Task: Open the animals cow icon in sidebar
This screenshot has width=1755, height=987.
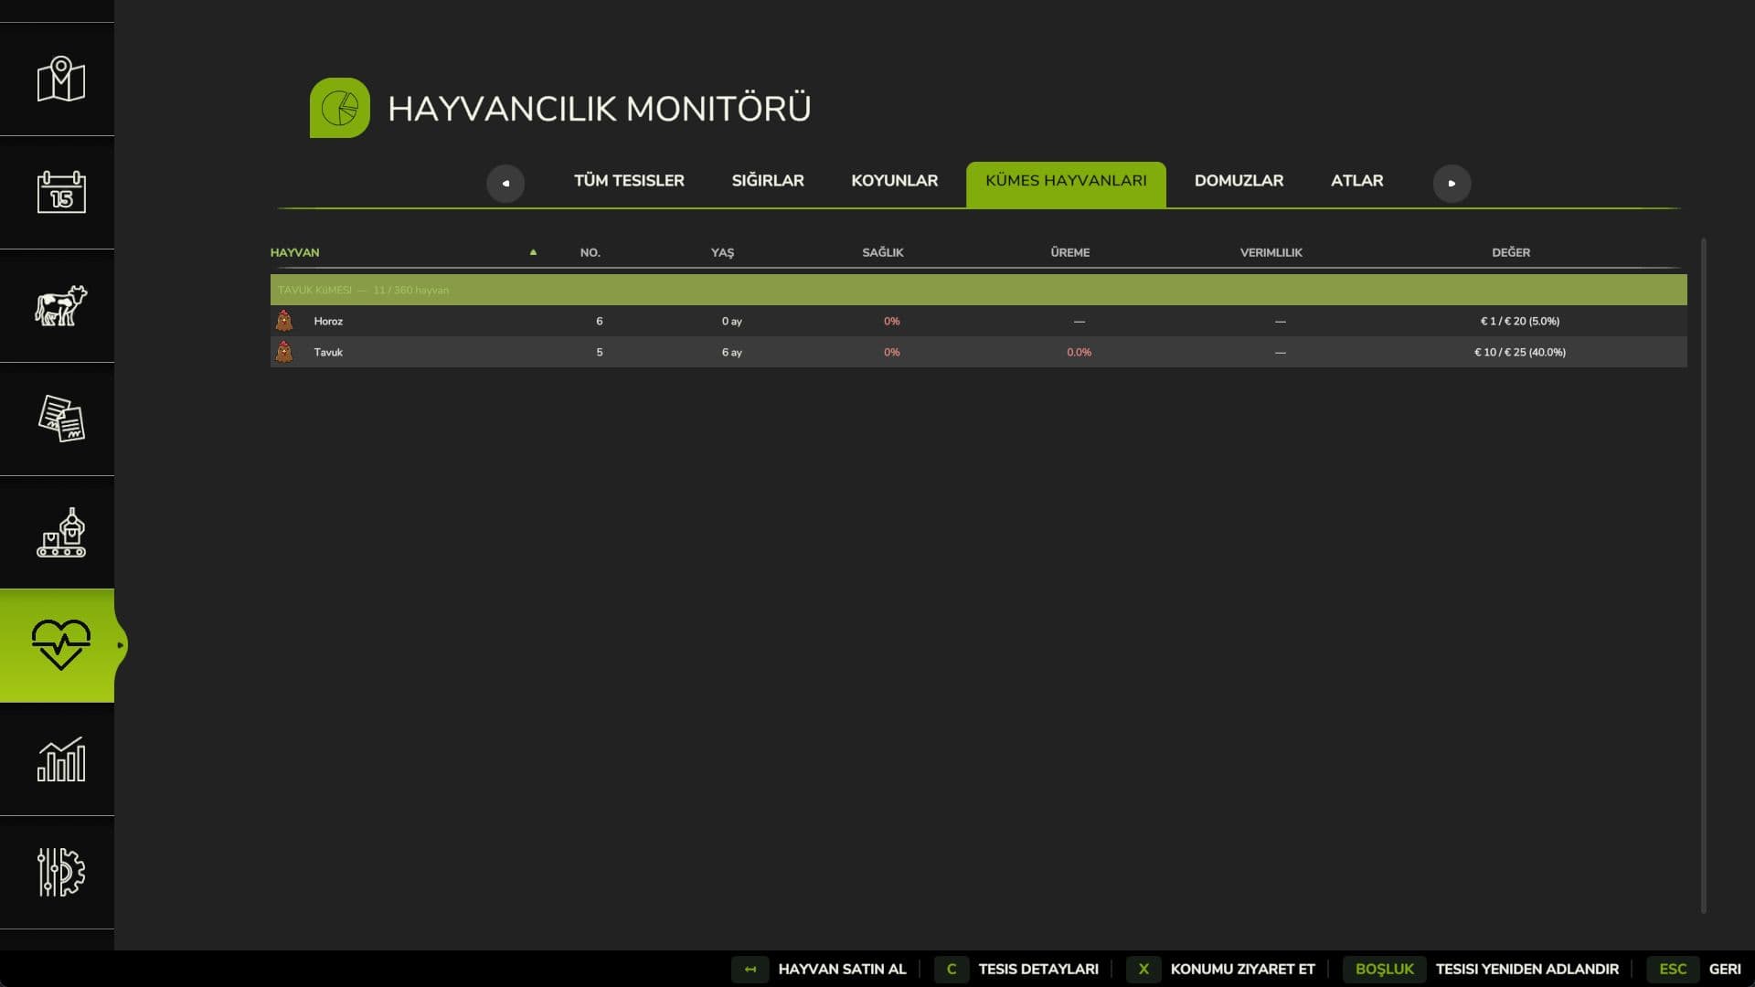Action: coord(60,305)
